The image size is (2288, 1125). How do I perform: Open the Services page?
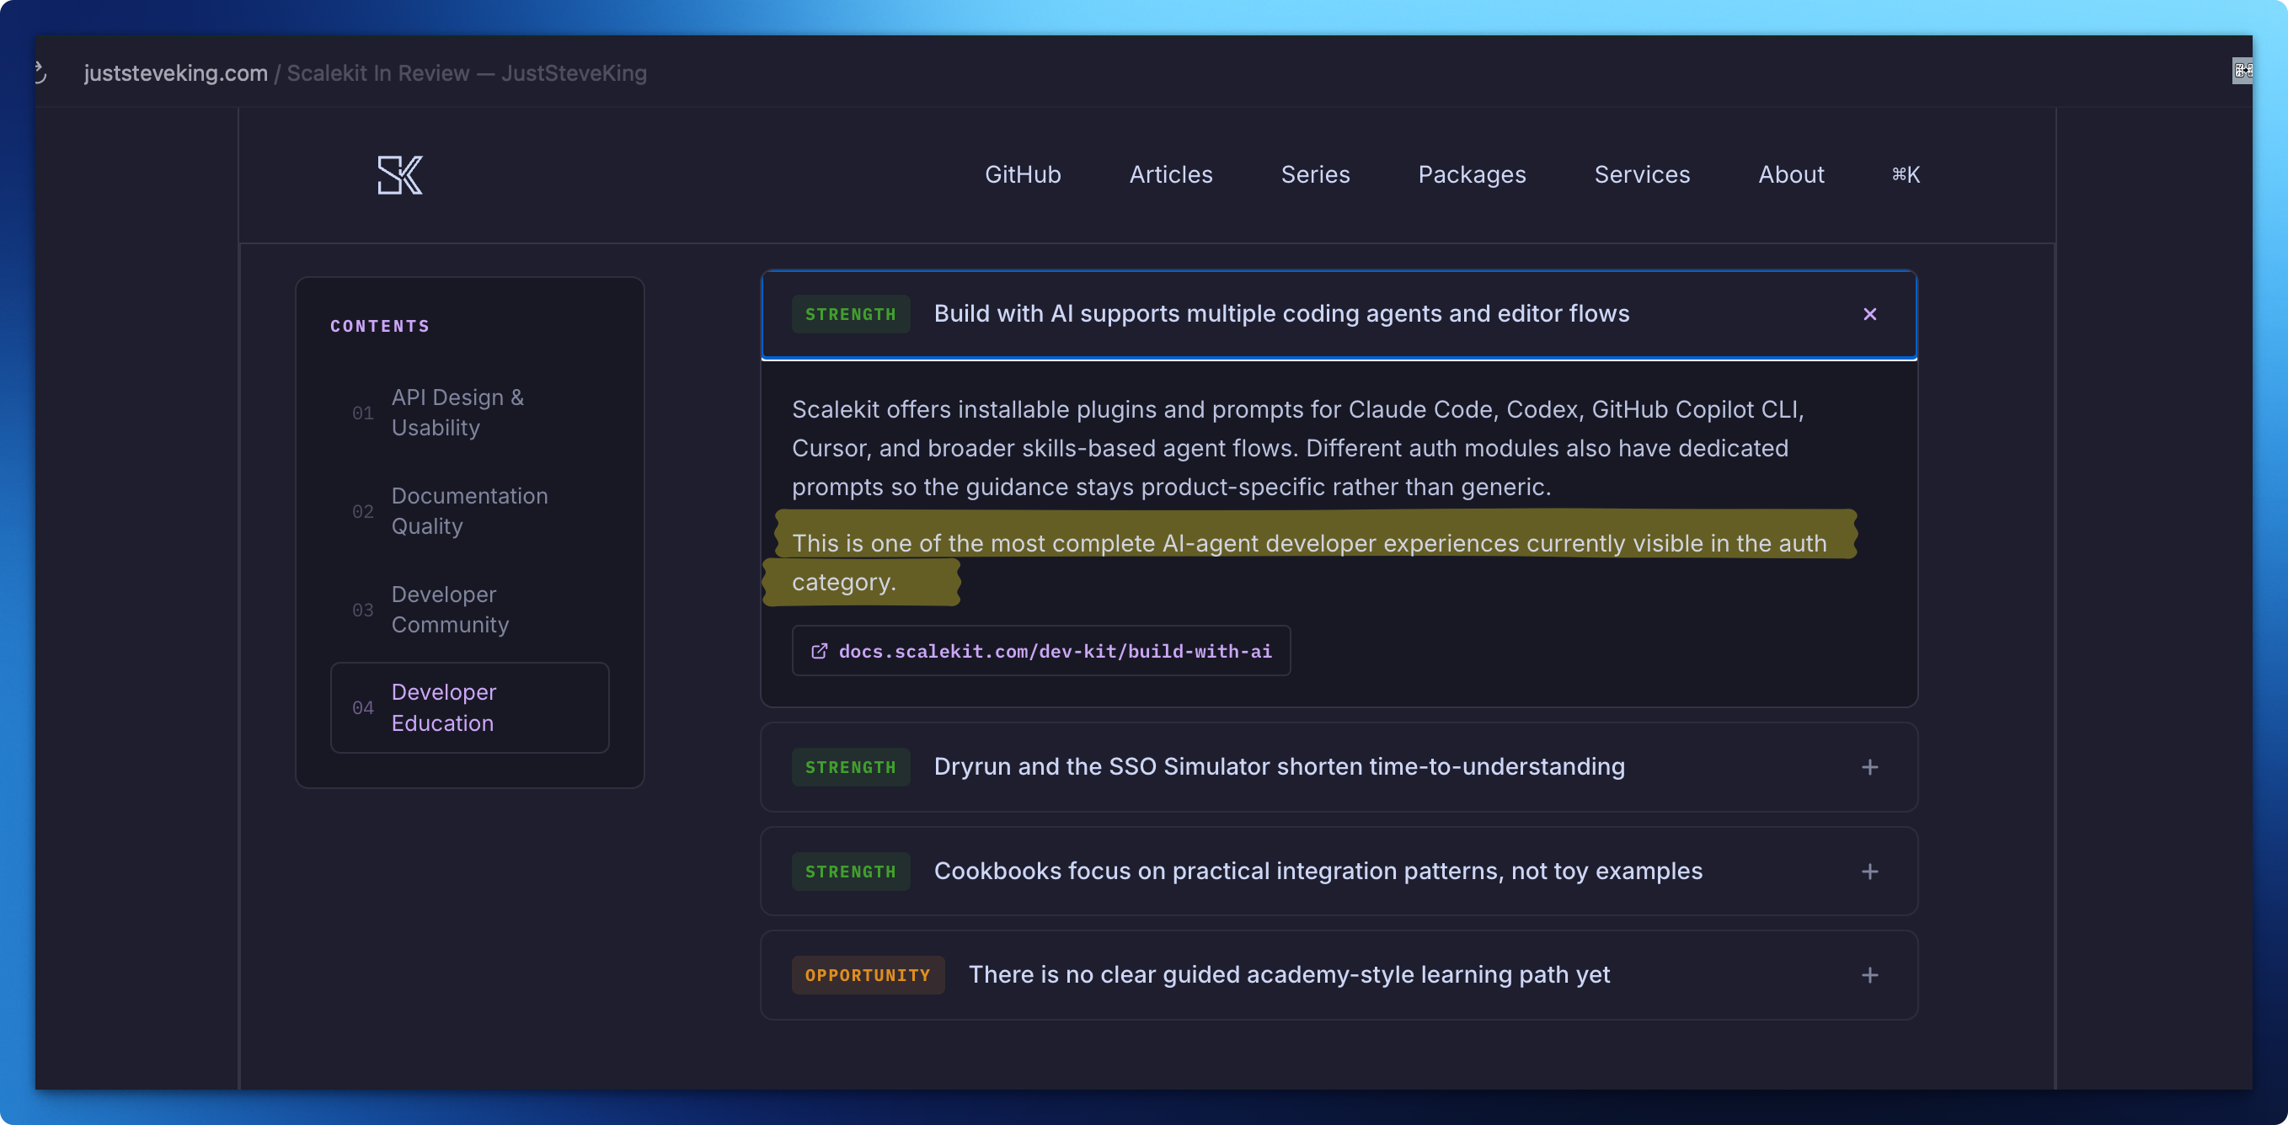(1642, 175)
